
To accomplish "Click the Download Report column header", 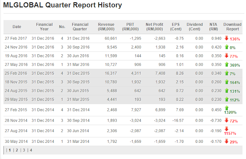I will pos(233,27).
